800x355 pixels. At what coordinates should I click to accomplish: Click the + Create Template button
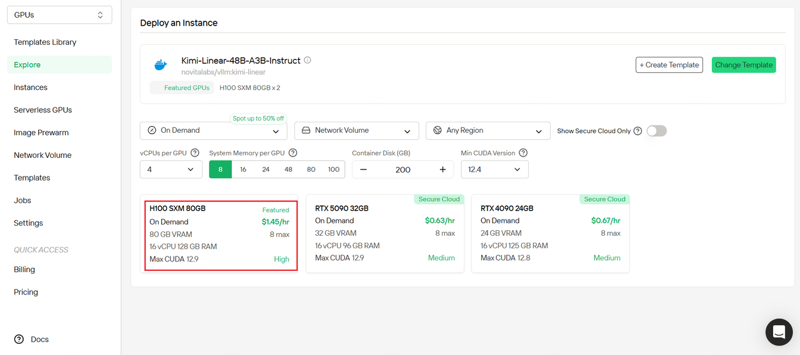(x=669, y=65)
